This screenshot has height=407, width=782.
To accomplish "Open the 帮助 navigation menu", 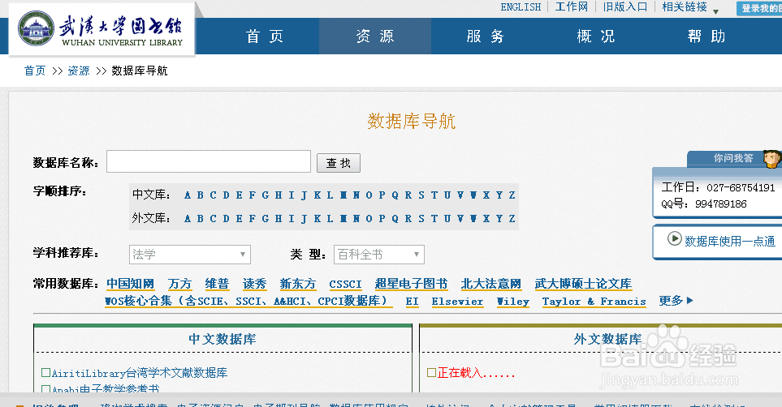I will click(706, 36).
